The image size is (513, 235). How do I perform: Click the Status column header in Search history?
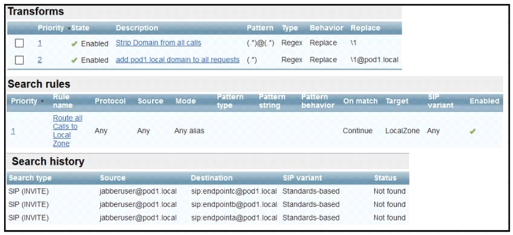[x=385, y=178]
